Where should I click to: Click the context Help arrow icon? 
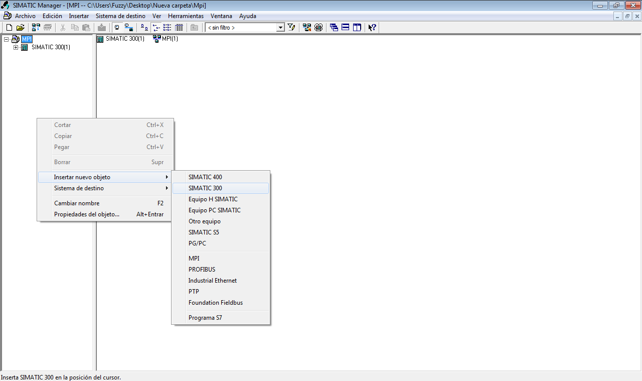(372, 28)
